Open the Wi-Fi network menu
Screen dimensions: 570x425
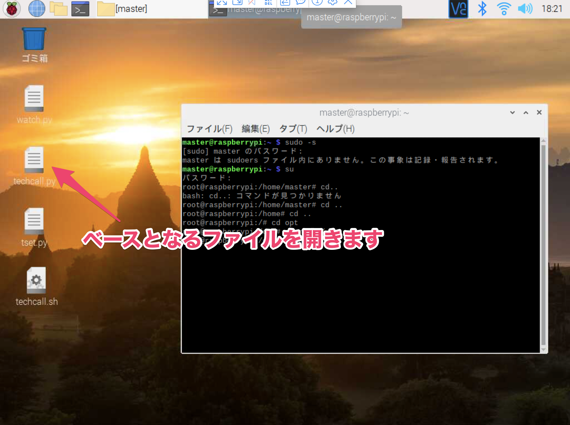point(504,9)
